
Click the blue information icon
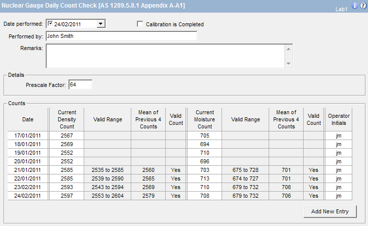click(354, 6)
